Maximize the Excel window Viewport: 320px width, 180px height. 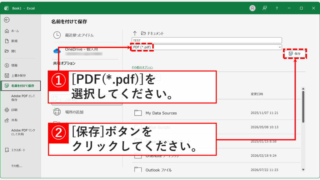pos(301,8)
